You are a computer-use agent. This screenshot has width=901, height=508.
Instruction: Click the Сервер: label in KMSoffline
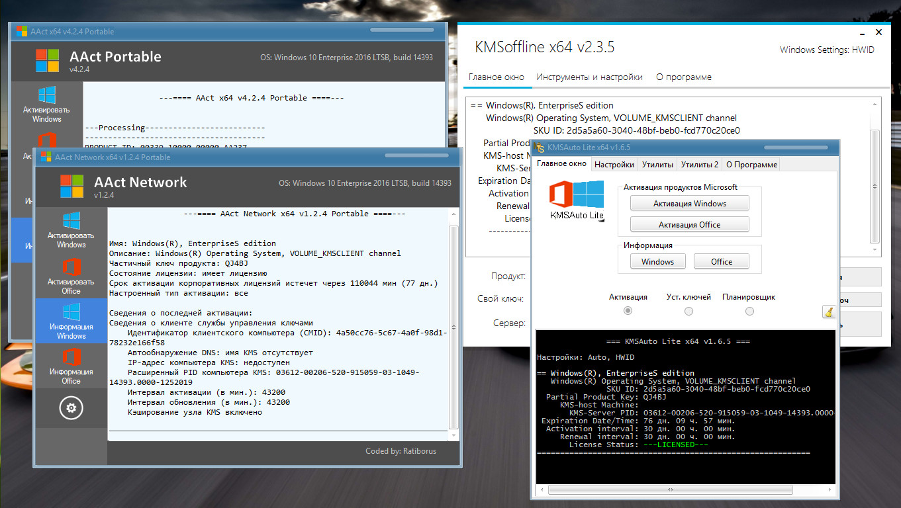tap(510, 323)
